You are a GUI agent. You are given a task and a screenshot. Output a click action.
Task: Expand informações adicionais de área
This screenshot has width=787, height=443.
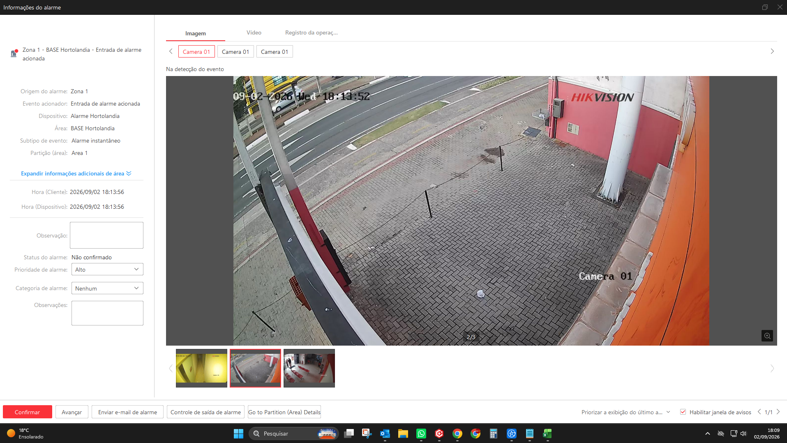[76, 173]
